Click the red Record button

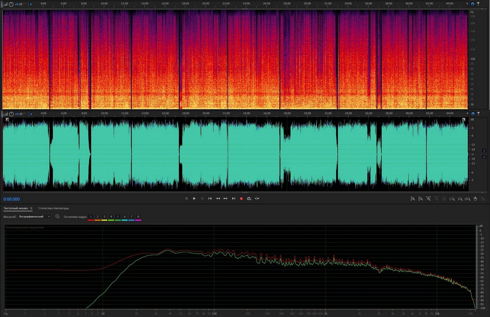(241, 198)
